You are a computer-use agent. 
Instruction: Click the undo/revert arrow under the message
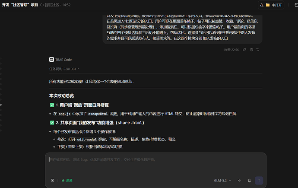point(258,50)
